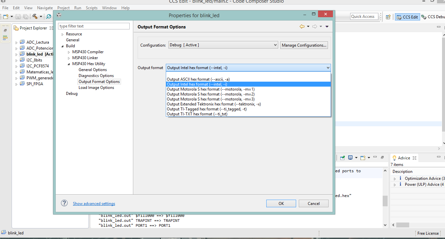Open the back history dropdown arrow
The width and height of the screenshot is (445, 239).
click(x=308, y=26)
